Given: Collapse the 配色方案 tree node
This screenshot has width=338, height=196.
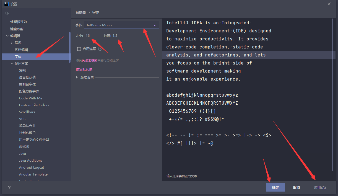Looking at the screenshot, I should click(12, 64).
